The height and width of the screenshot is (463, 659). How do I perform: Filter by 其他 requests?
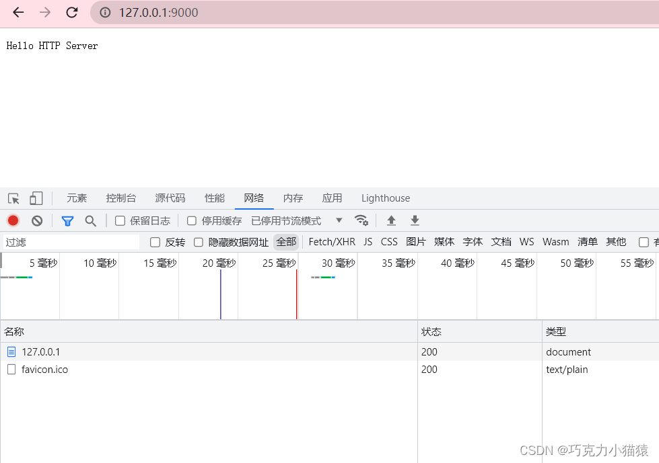[616, 242]
